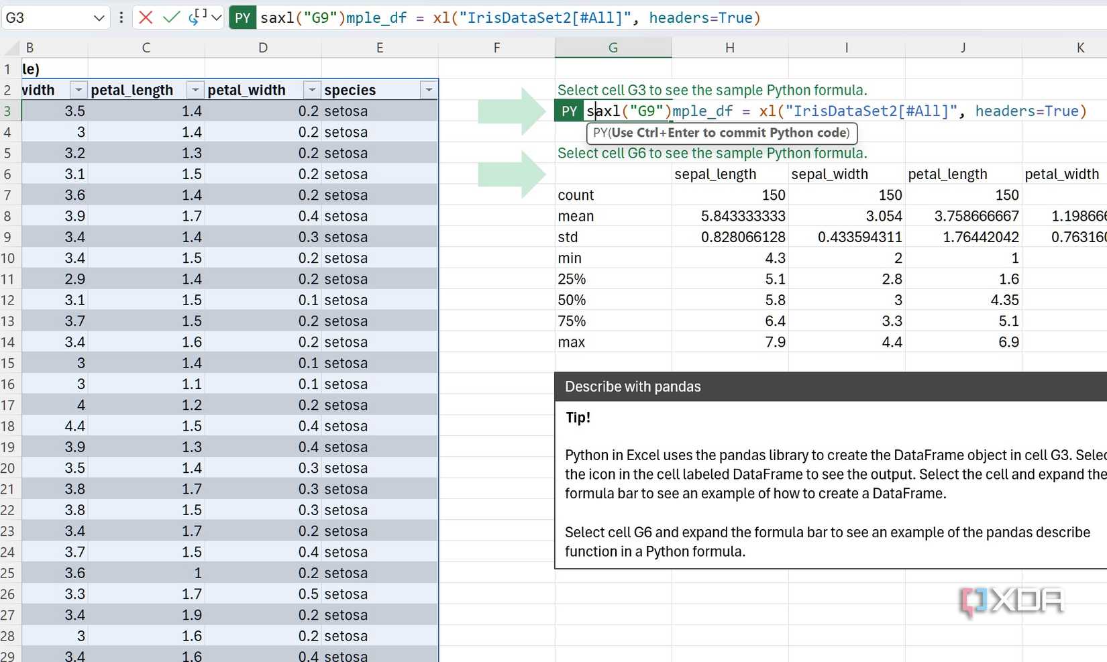Image resolution: width=1107 pixels, height=662 pixels.
Task: Expand the formula bar with the chevron
Action: click(x=217, y=17)
